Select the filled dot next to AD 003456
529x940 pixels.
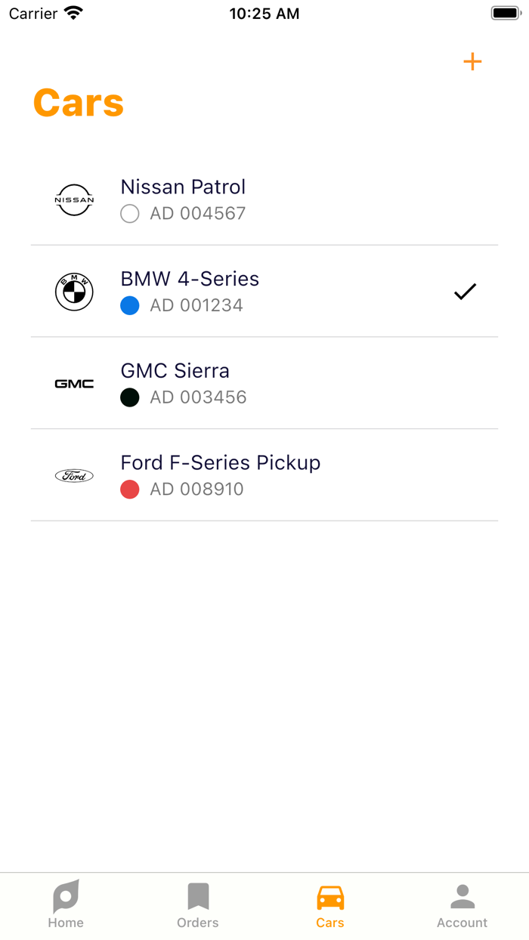129,397
